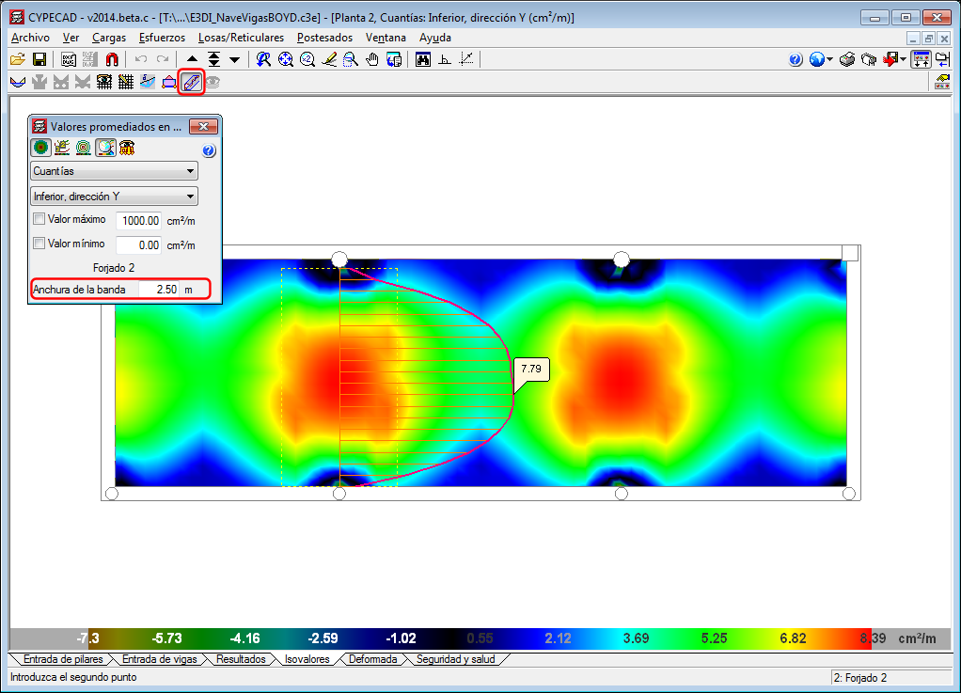Image resolution: width=961 pixels, height=693 pixels.
Task: Click the go up floor arrow
Action: tap(193, 59)
